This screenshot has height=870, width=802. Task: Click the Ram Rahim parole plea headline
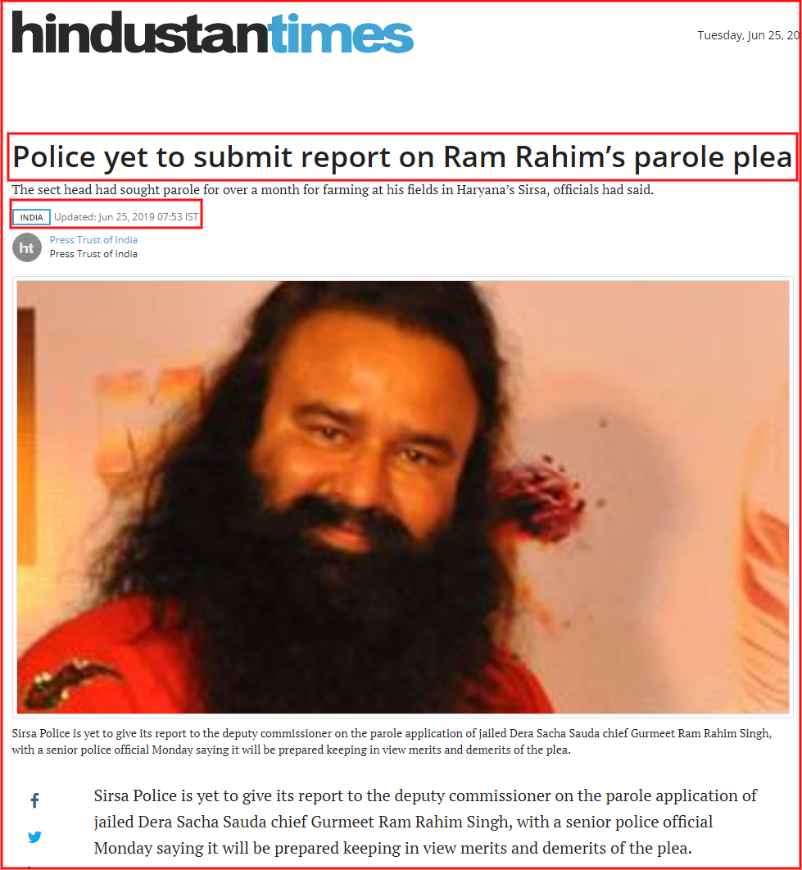pyautogui.click(x=402, y=157)
